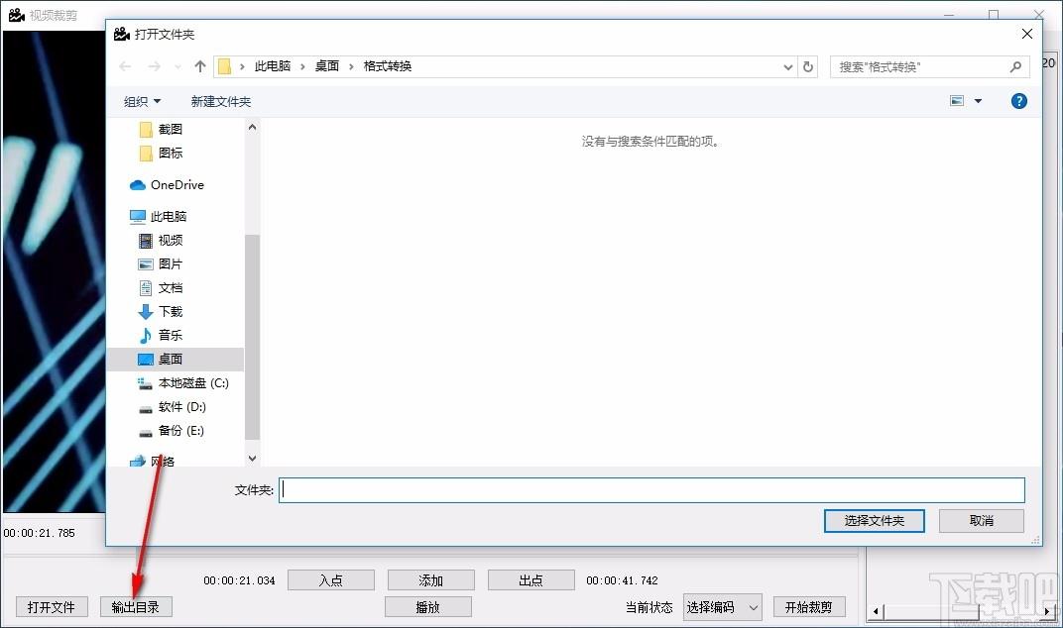This screenshot has width=1063, height=628.
Task: Open 选择编码 dropdown in video cutter
Action: [722, 607]
